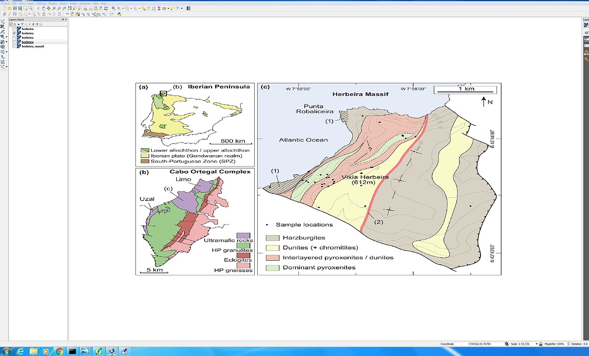Open the Raster menu
589x356 pixels.
73,3
